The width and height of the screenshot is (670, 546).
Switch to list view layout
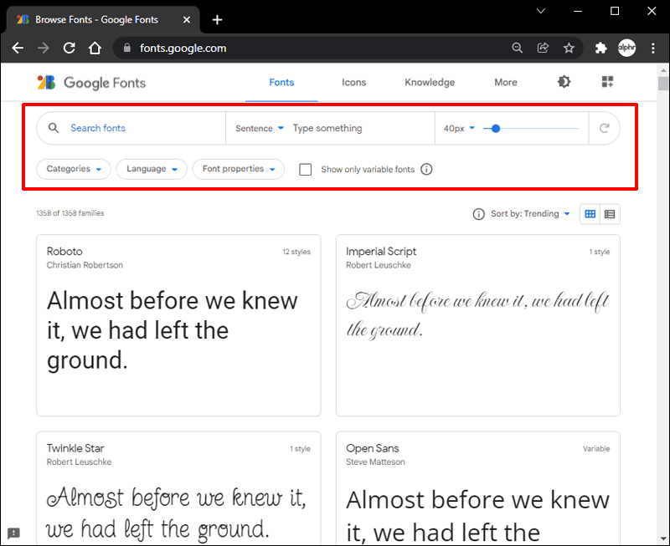[x=610, y=214]
